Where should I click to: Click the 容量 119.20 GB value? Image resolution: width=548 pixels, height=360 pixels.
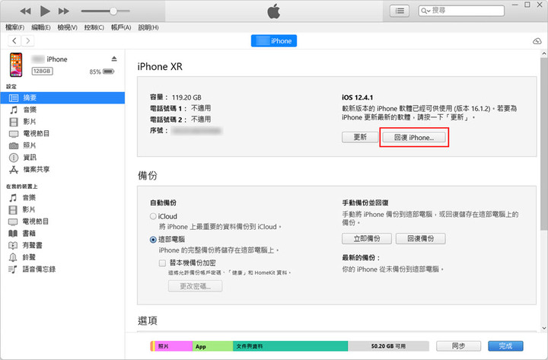pyautogui.click(x=186, y=97)
